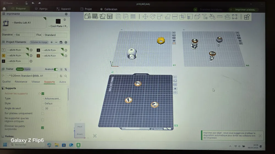Screen dimensions: 275x154
Task: Click the Split to objects icon
Action: tap(118, 17)
